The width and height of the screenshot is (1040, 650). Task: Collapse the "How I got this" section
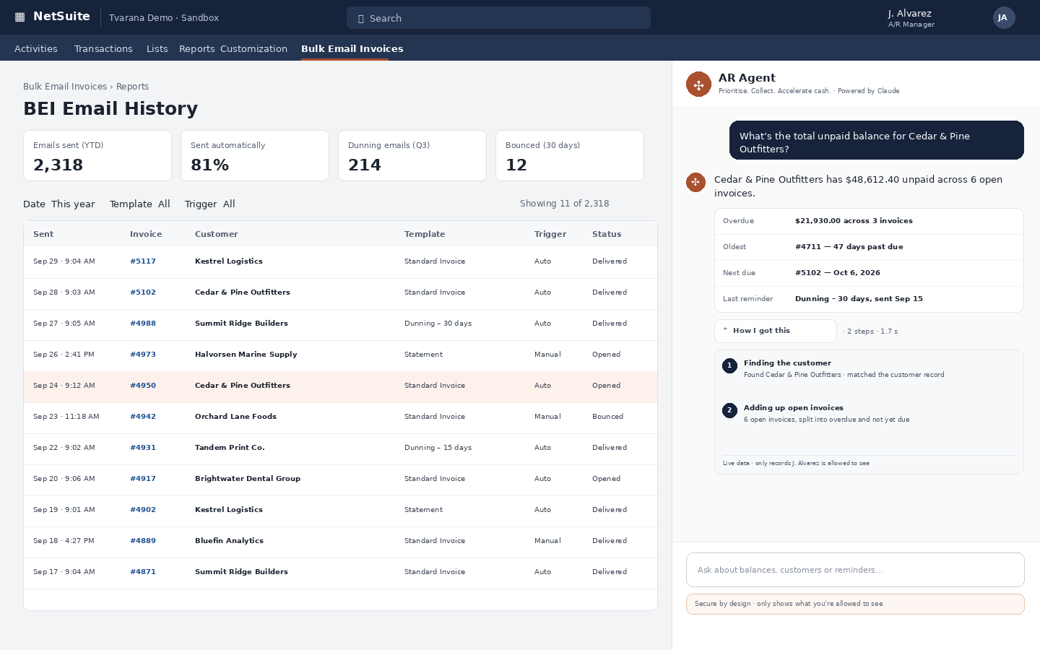775,331
